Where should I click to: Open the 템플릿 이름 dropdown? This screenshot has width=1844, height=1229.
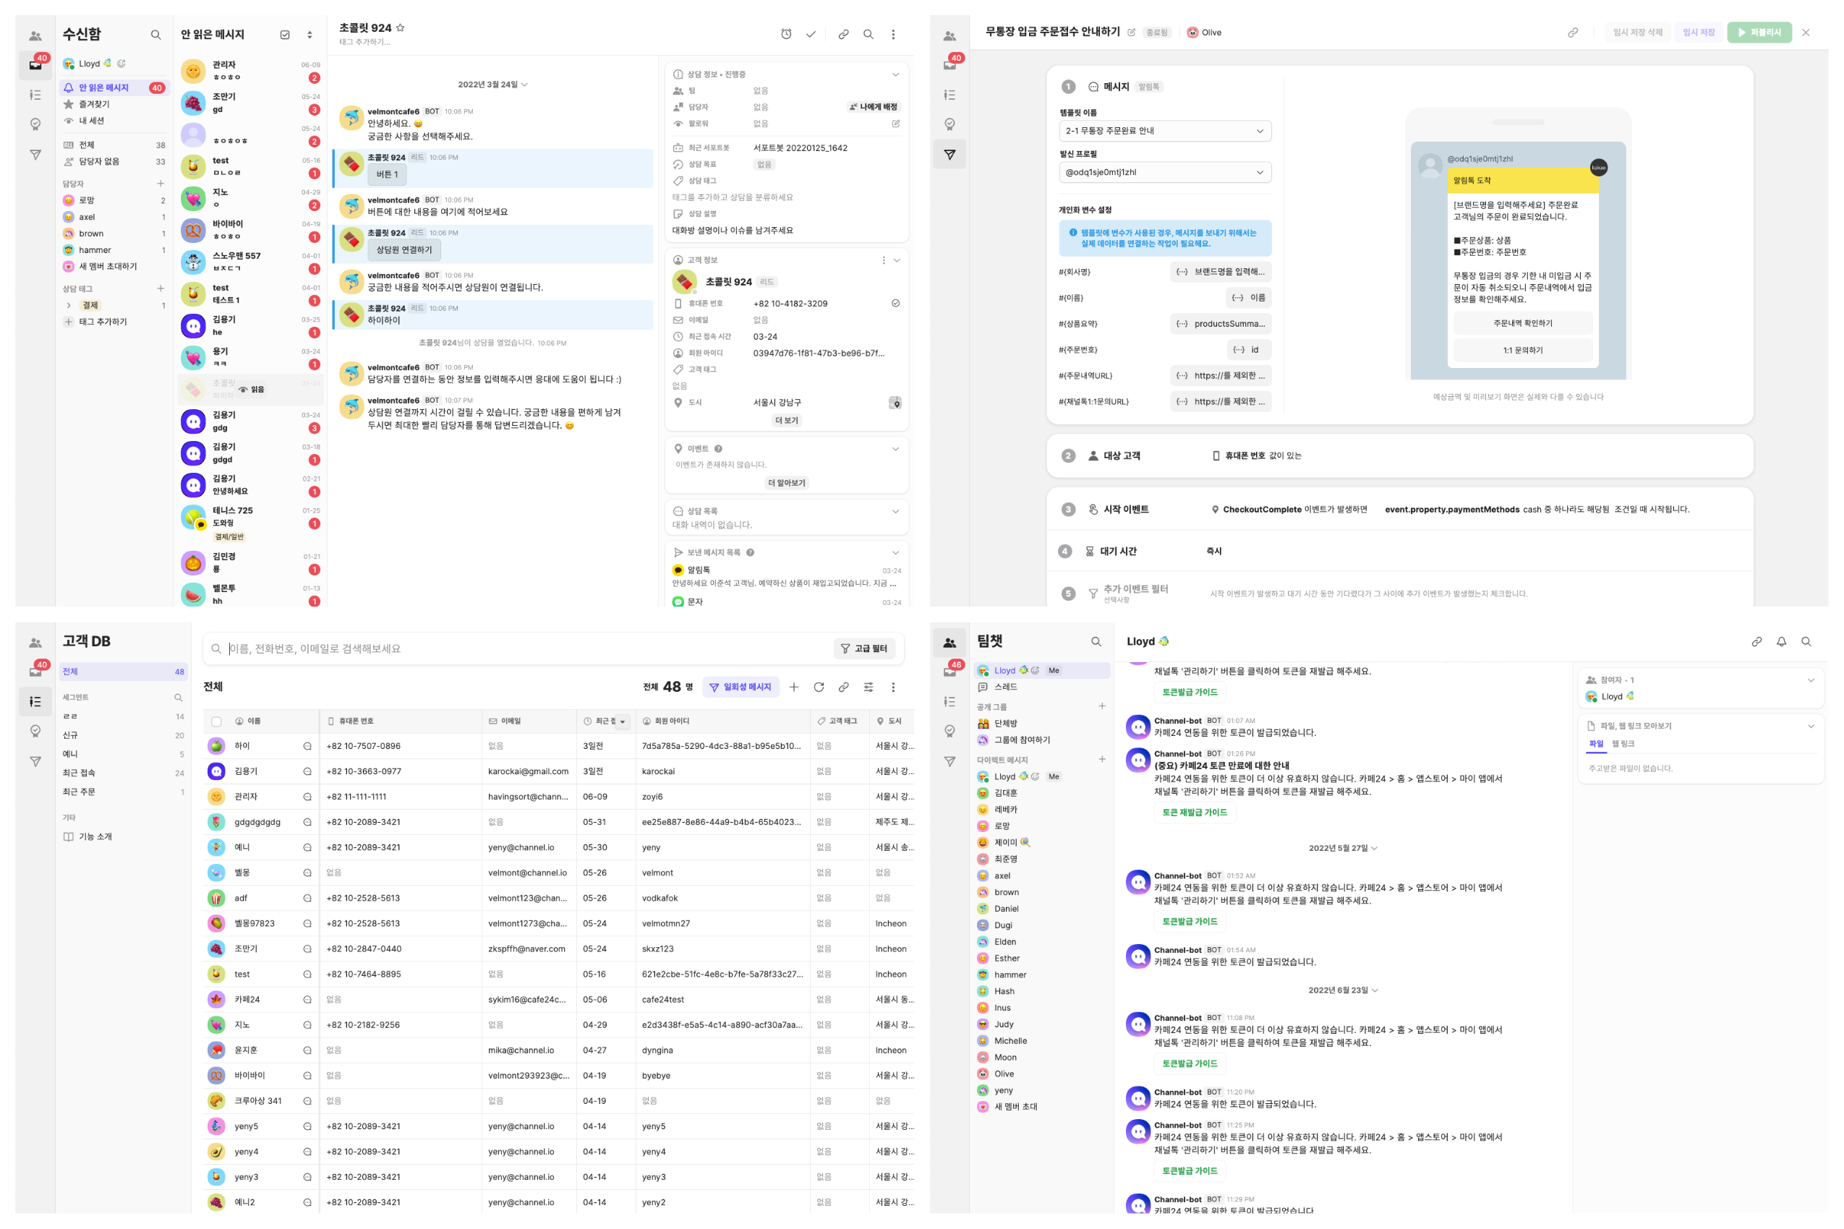click(x=1164, y=131)
